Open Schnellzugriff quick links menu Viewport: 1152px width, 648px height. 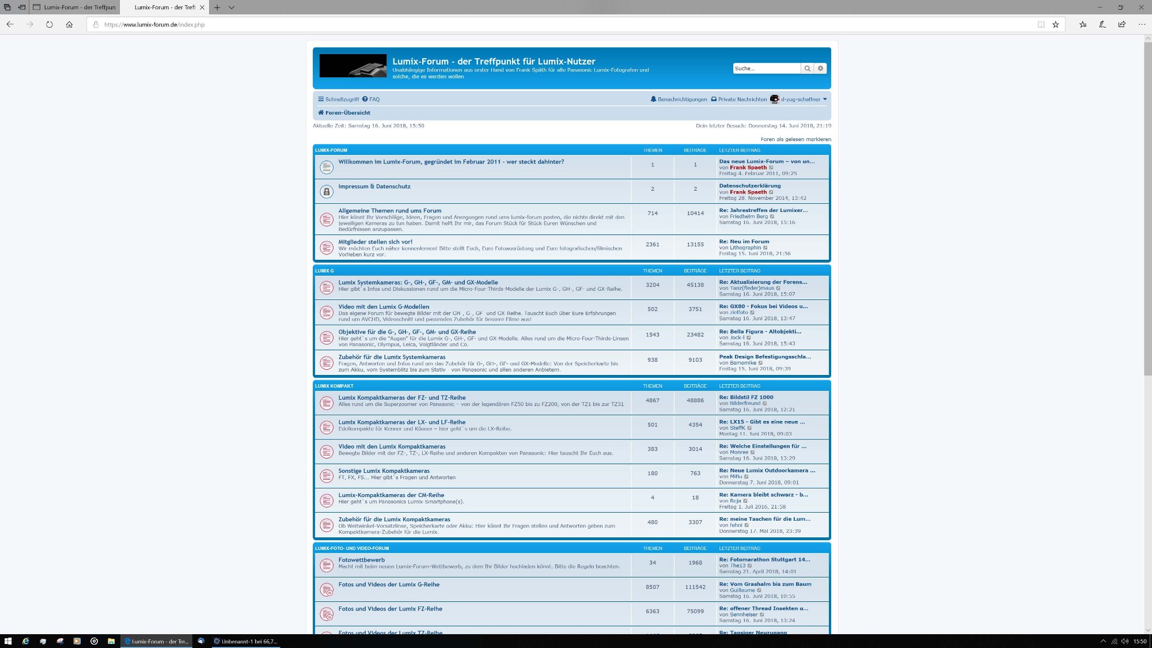[x=339, y=99]
